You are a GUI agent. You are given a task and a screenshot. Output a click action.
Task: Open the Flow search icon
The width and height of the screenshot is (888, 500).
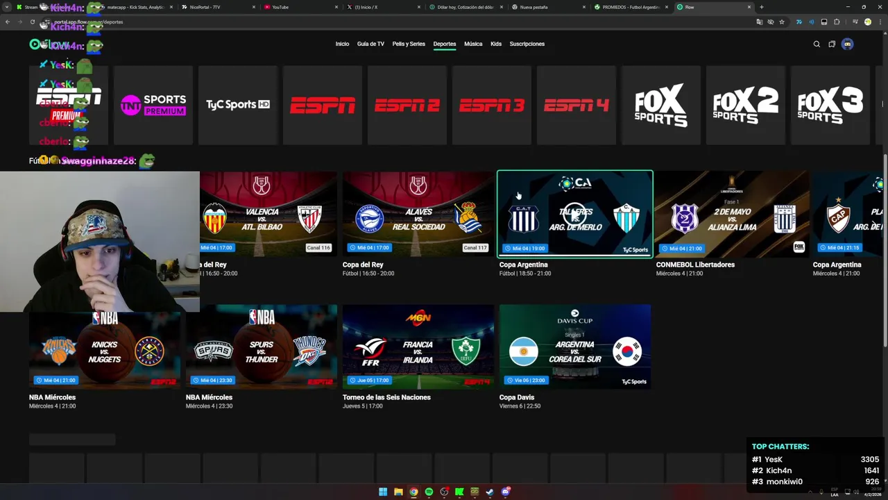click(x=817, y=44)
